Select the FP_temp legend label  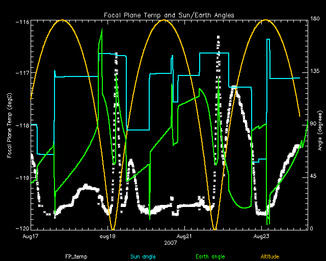[x=74, y=256]
